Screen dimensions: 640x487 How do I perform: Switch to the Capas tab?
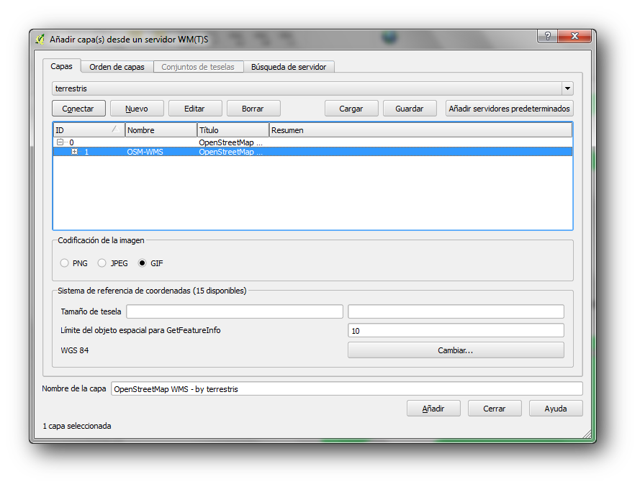click(x=61, y=66)
